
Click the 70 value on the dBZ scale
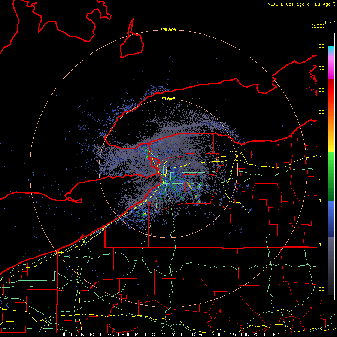tap(322, 68)
